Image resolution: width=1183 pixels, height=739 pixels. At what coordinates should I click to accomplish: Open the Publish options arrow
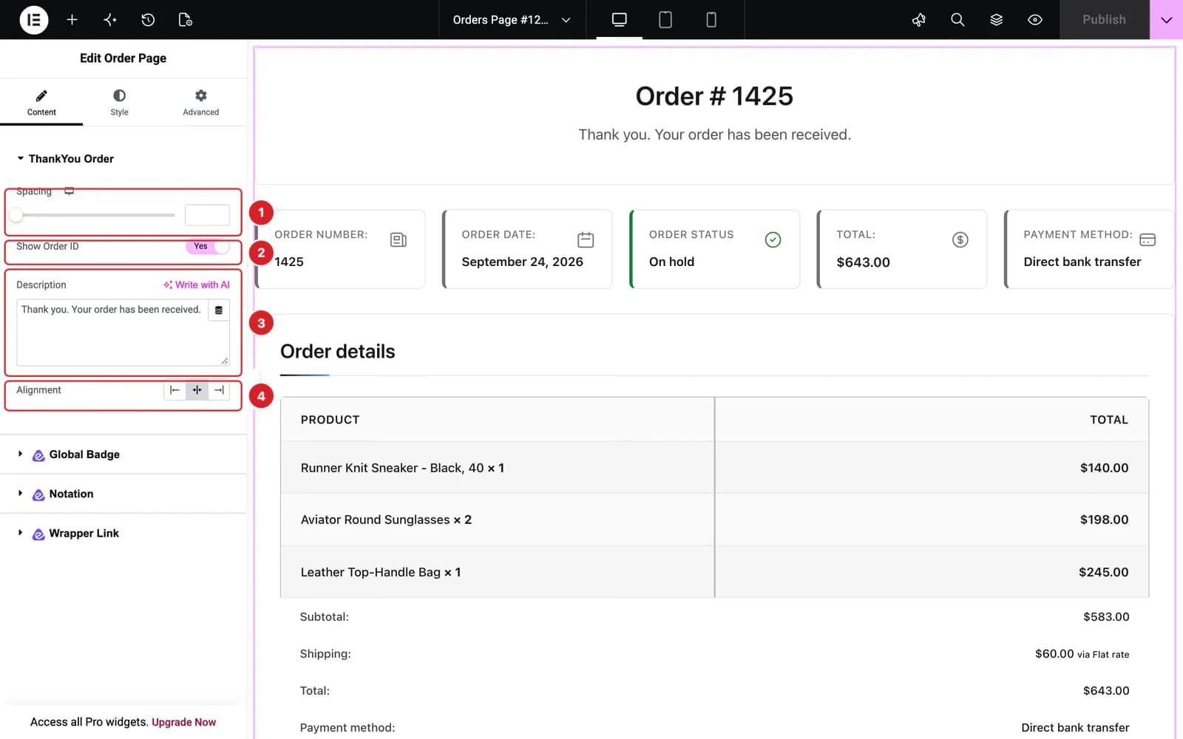1166,20
